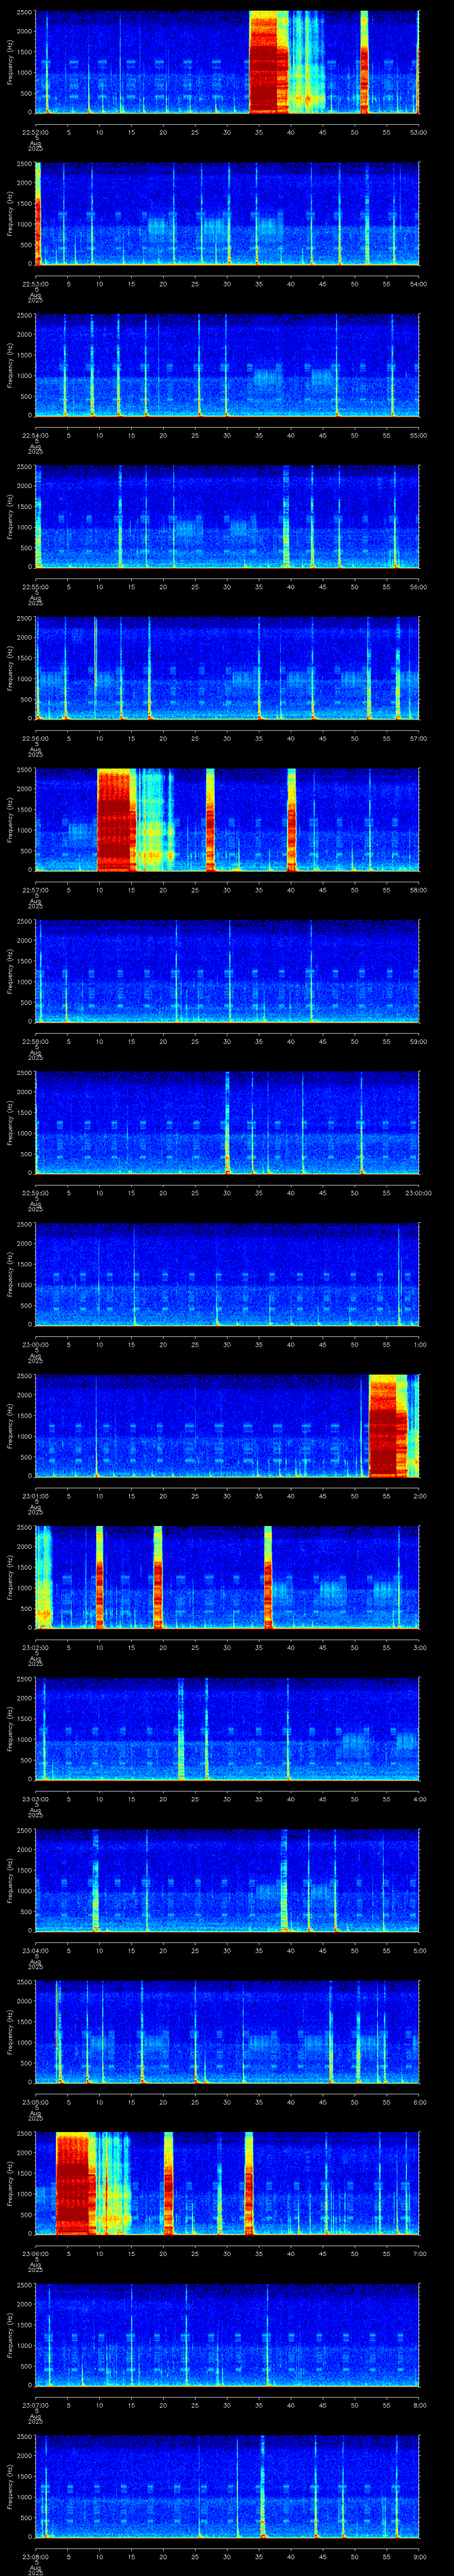Click the 22:56:00 start time label
454x2576 pixels.
coord(35,738)
